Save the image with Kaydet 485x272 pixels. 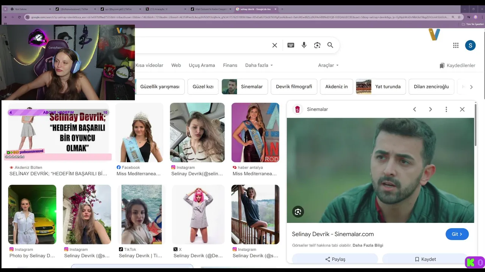click(425, 259)
